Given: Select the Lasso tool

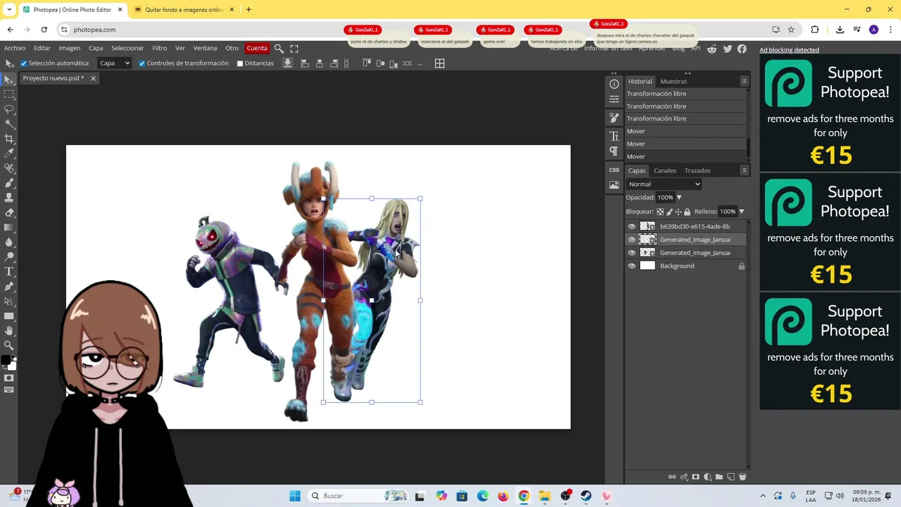Looking at the screenshot, I should [9, 109].
